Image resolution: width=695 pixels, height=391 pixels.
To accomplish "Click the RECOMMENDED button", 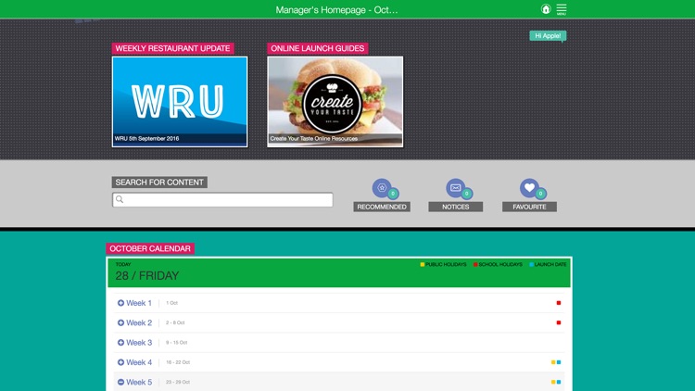I will coord(382,207).
